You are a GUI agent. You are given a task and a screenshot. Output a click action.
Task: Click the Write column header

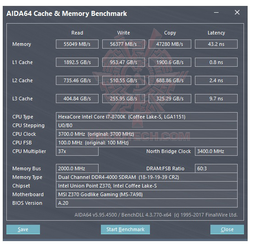124,33
